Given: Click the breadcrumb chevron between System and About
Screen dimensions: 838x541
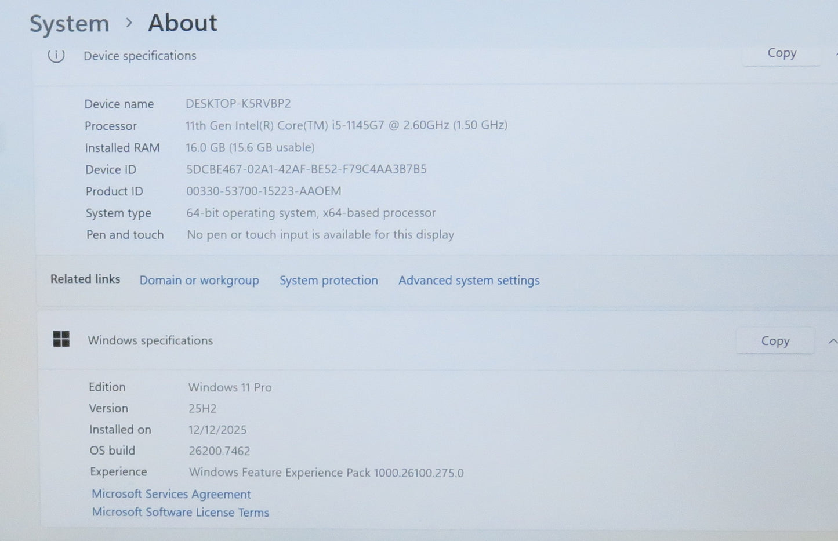Looking at the screenshot, I should [x=128, y=23].
